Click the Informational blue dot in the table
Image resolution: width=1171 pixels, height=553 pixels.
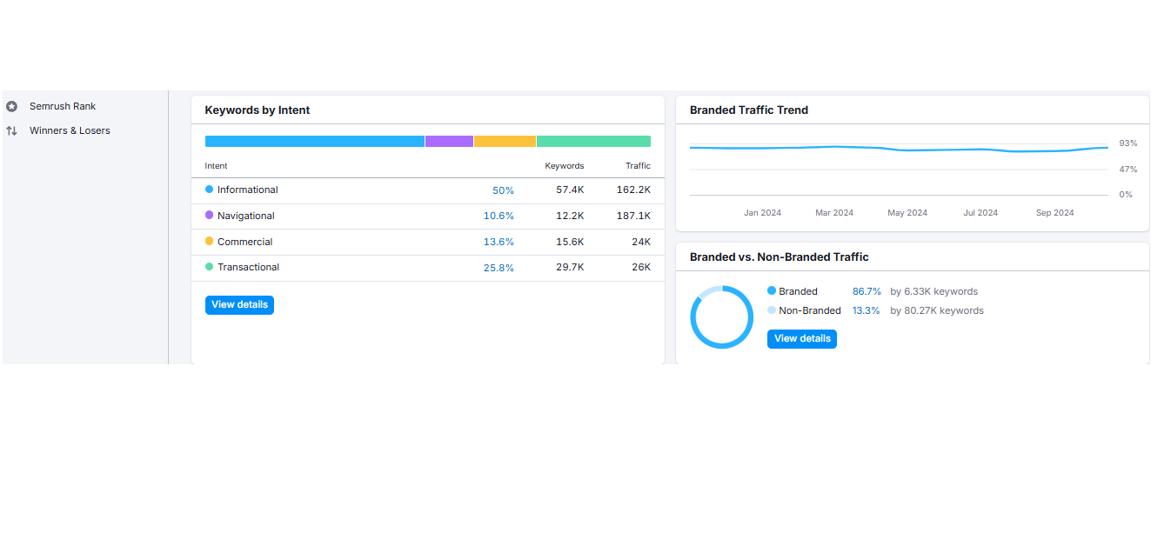[x=209, y=190]
